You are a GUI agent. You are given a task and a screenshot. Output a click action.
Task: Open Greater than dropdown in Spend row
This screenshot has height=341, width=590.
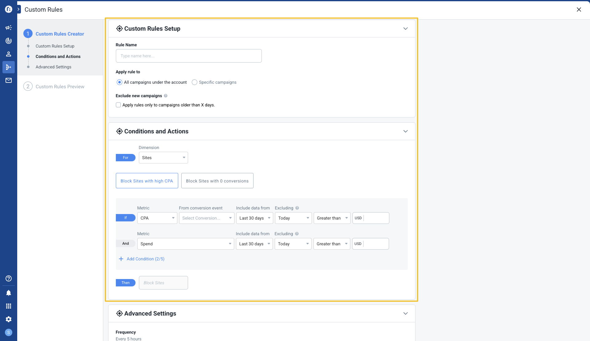pos(332,244)
